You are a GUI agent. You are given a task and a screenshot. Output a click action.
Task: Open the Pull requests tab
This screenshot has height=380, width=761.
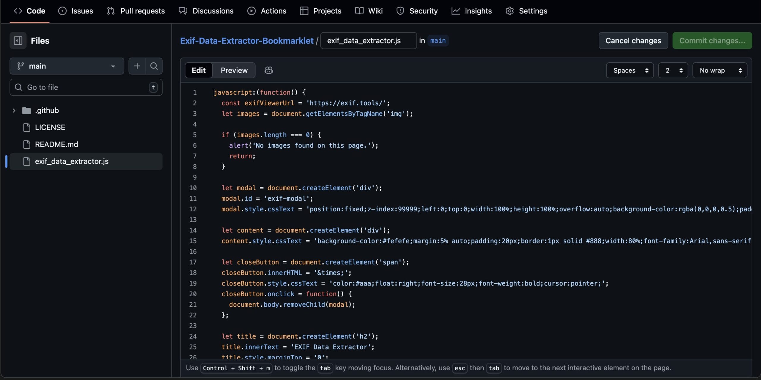tap(136, 11)
